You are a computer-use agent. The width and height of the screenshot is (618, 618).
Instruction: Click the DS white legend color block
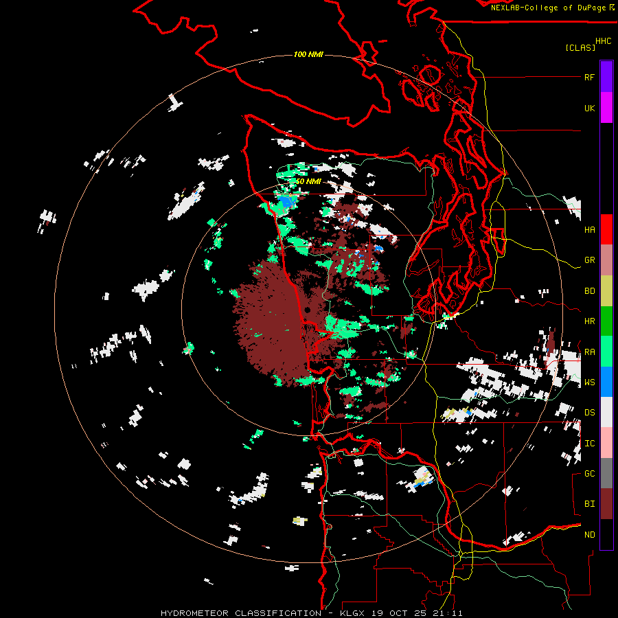(606, 412)
